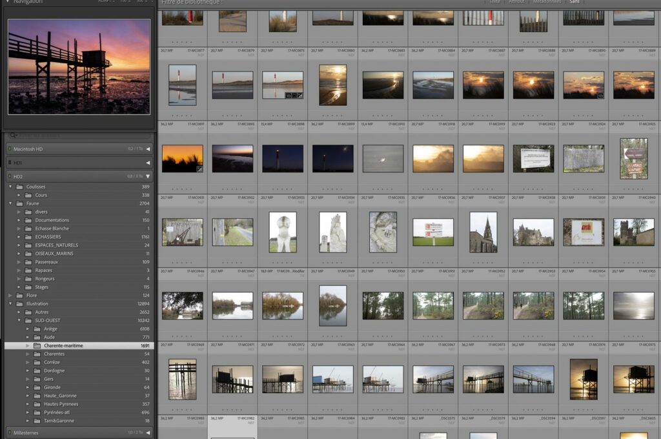Click the Dordogne folder icon
The height and width of the screenshot is (439, 661).
pos(37,371)
